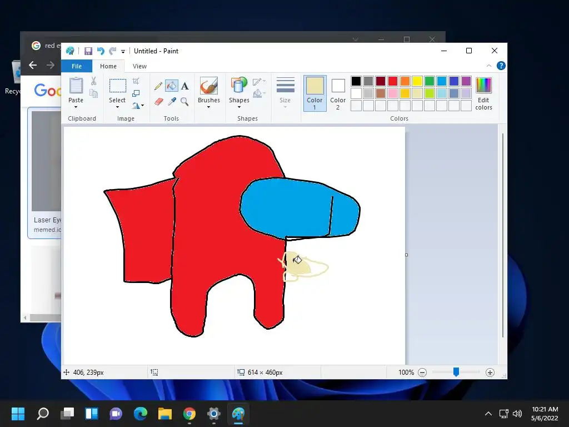Click the Back arrow in Chrome window
This screenshot has width=569, height=427.
[x=33, y=65]
